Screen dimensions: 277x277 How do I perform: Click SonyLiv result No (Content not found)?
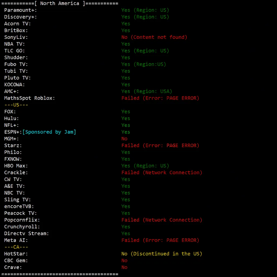click(154, 37)
